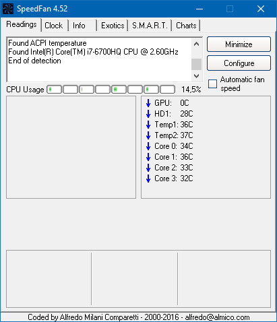
Task: Click the Core 0 down arrow icon
Action: click(148, 146)
